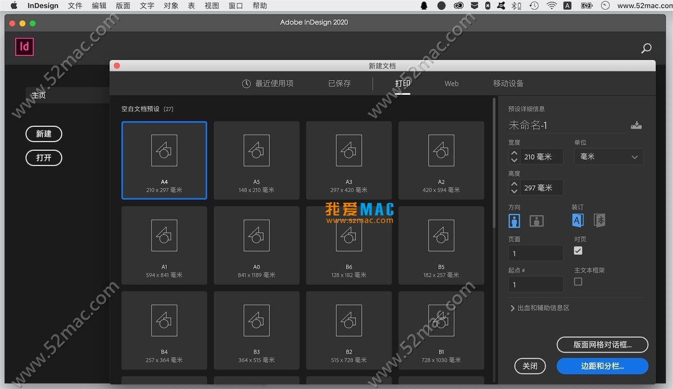Enable the 主文本框架 checkbox
The width and height of the screenshot is (673, 389).
pos(578,282)
